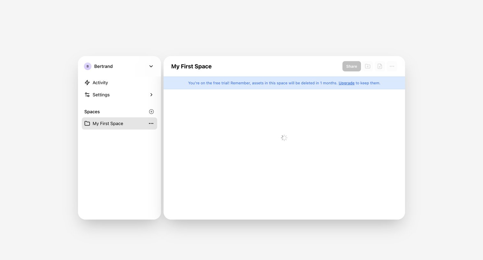Click the Bertrand workspace name
This screenshot has height=260, width=483.
point(103,66)
